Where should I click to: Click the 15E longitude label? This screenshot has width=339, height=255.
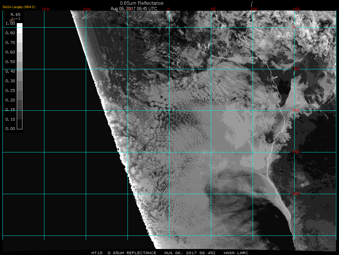(296, 9)
